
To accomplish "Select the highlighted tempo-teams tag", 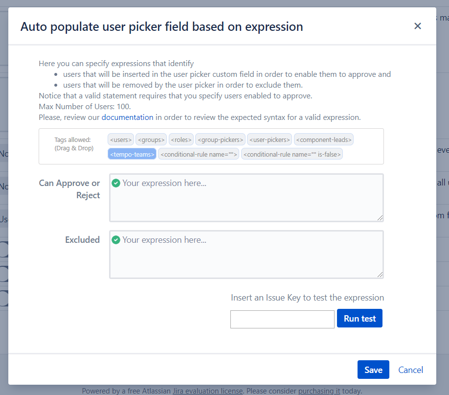I will click(132, 154).
